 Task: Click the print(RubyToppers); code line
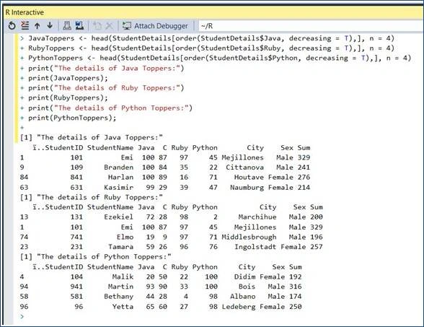tap(68, 97)
